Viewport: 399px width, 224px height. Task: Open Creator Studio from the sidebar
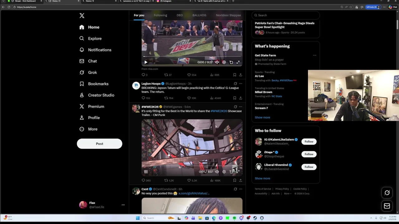click(97, 95)
